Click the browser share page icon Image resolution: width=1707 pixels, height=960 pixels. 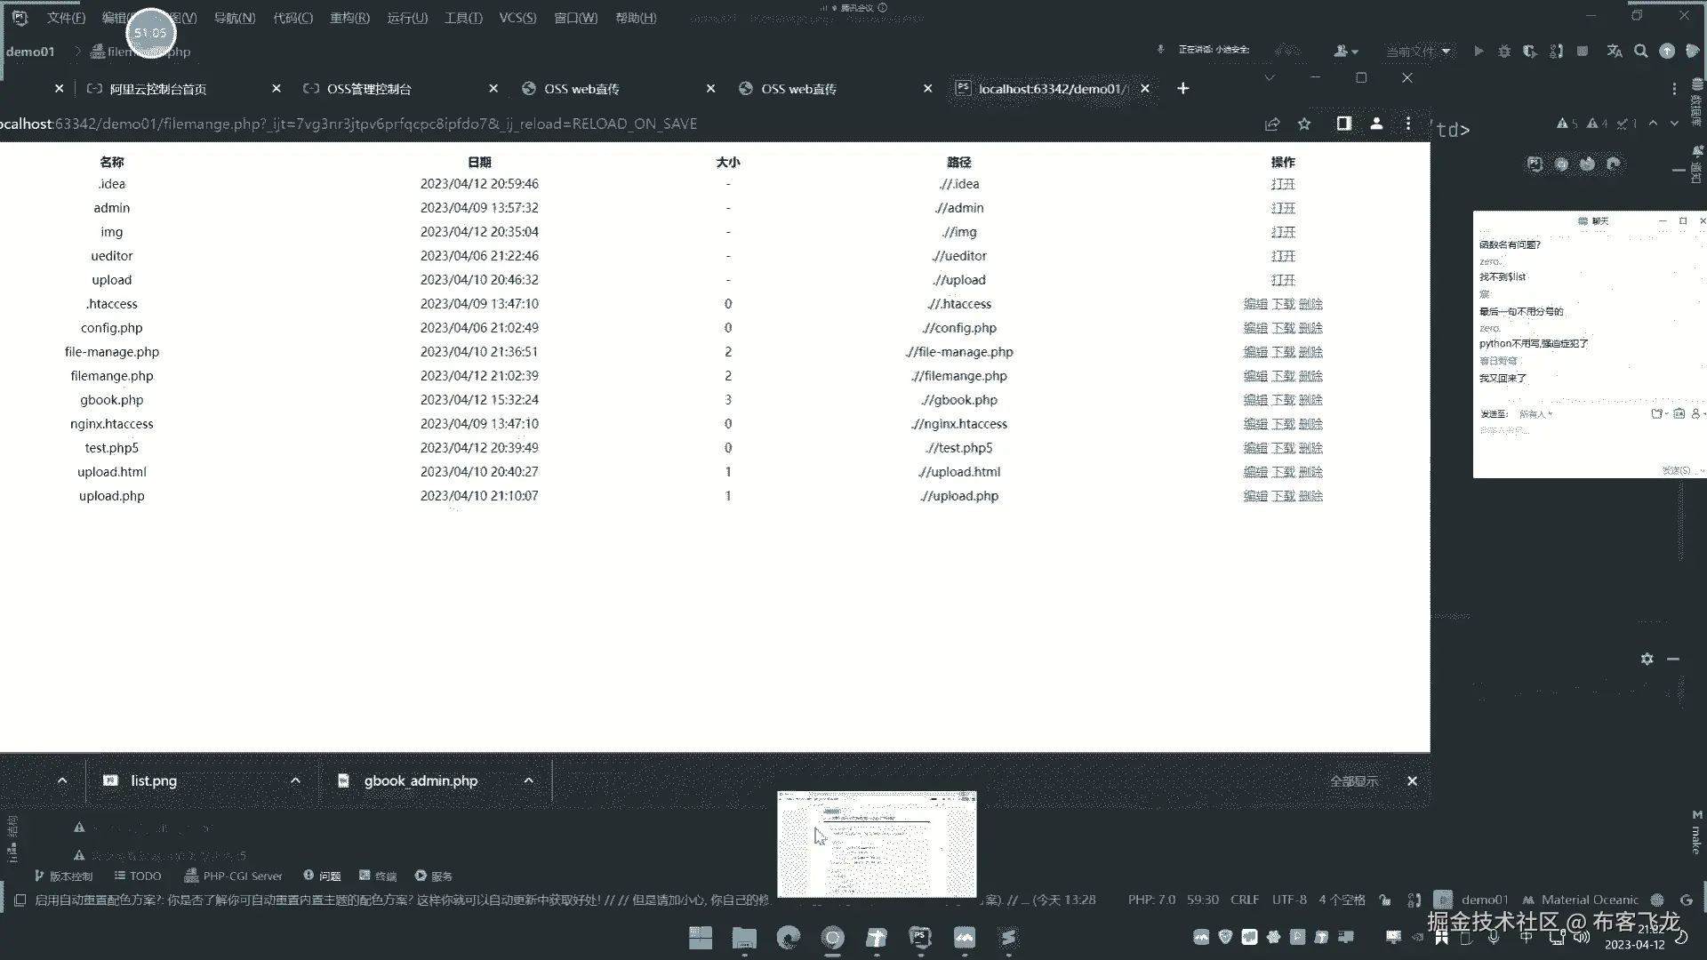[1272, 124]
